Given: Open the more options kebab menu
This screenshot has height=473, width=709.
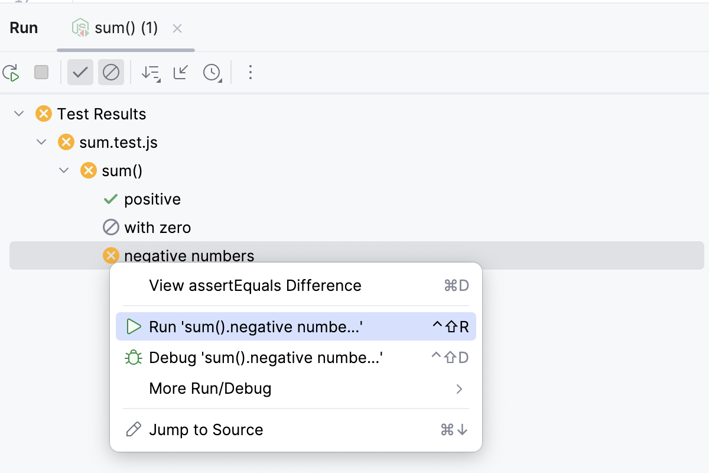Looking at the screenshot, I should pos(251,72).
